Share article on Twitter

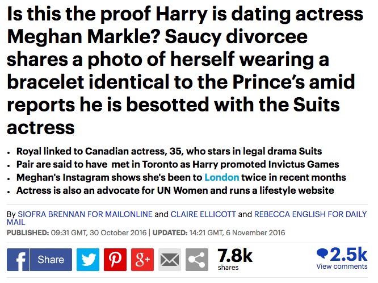(x=88, y=260)
